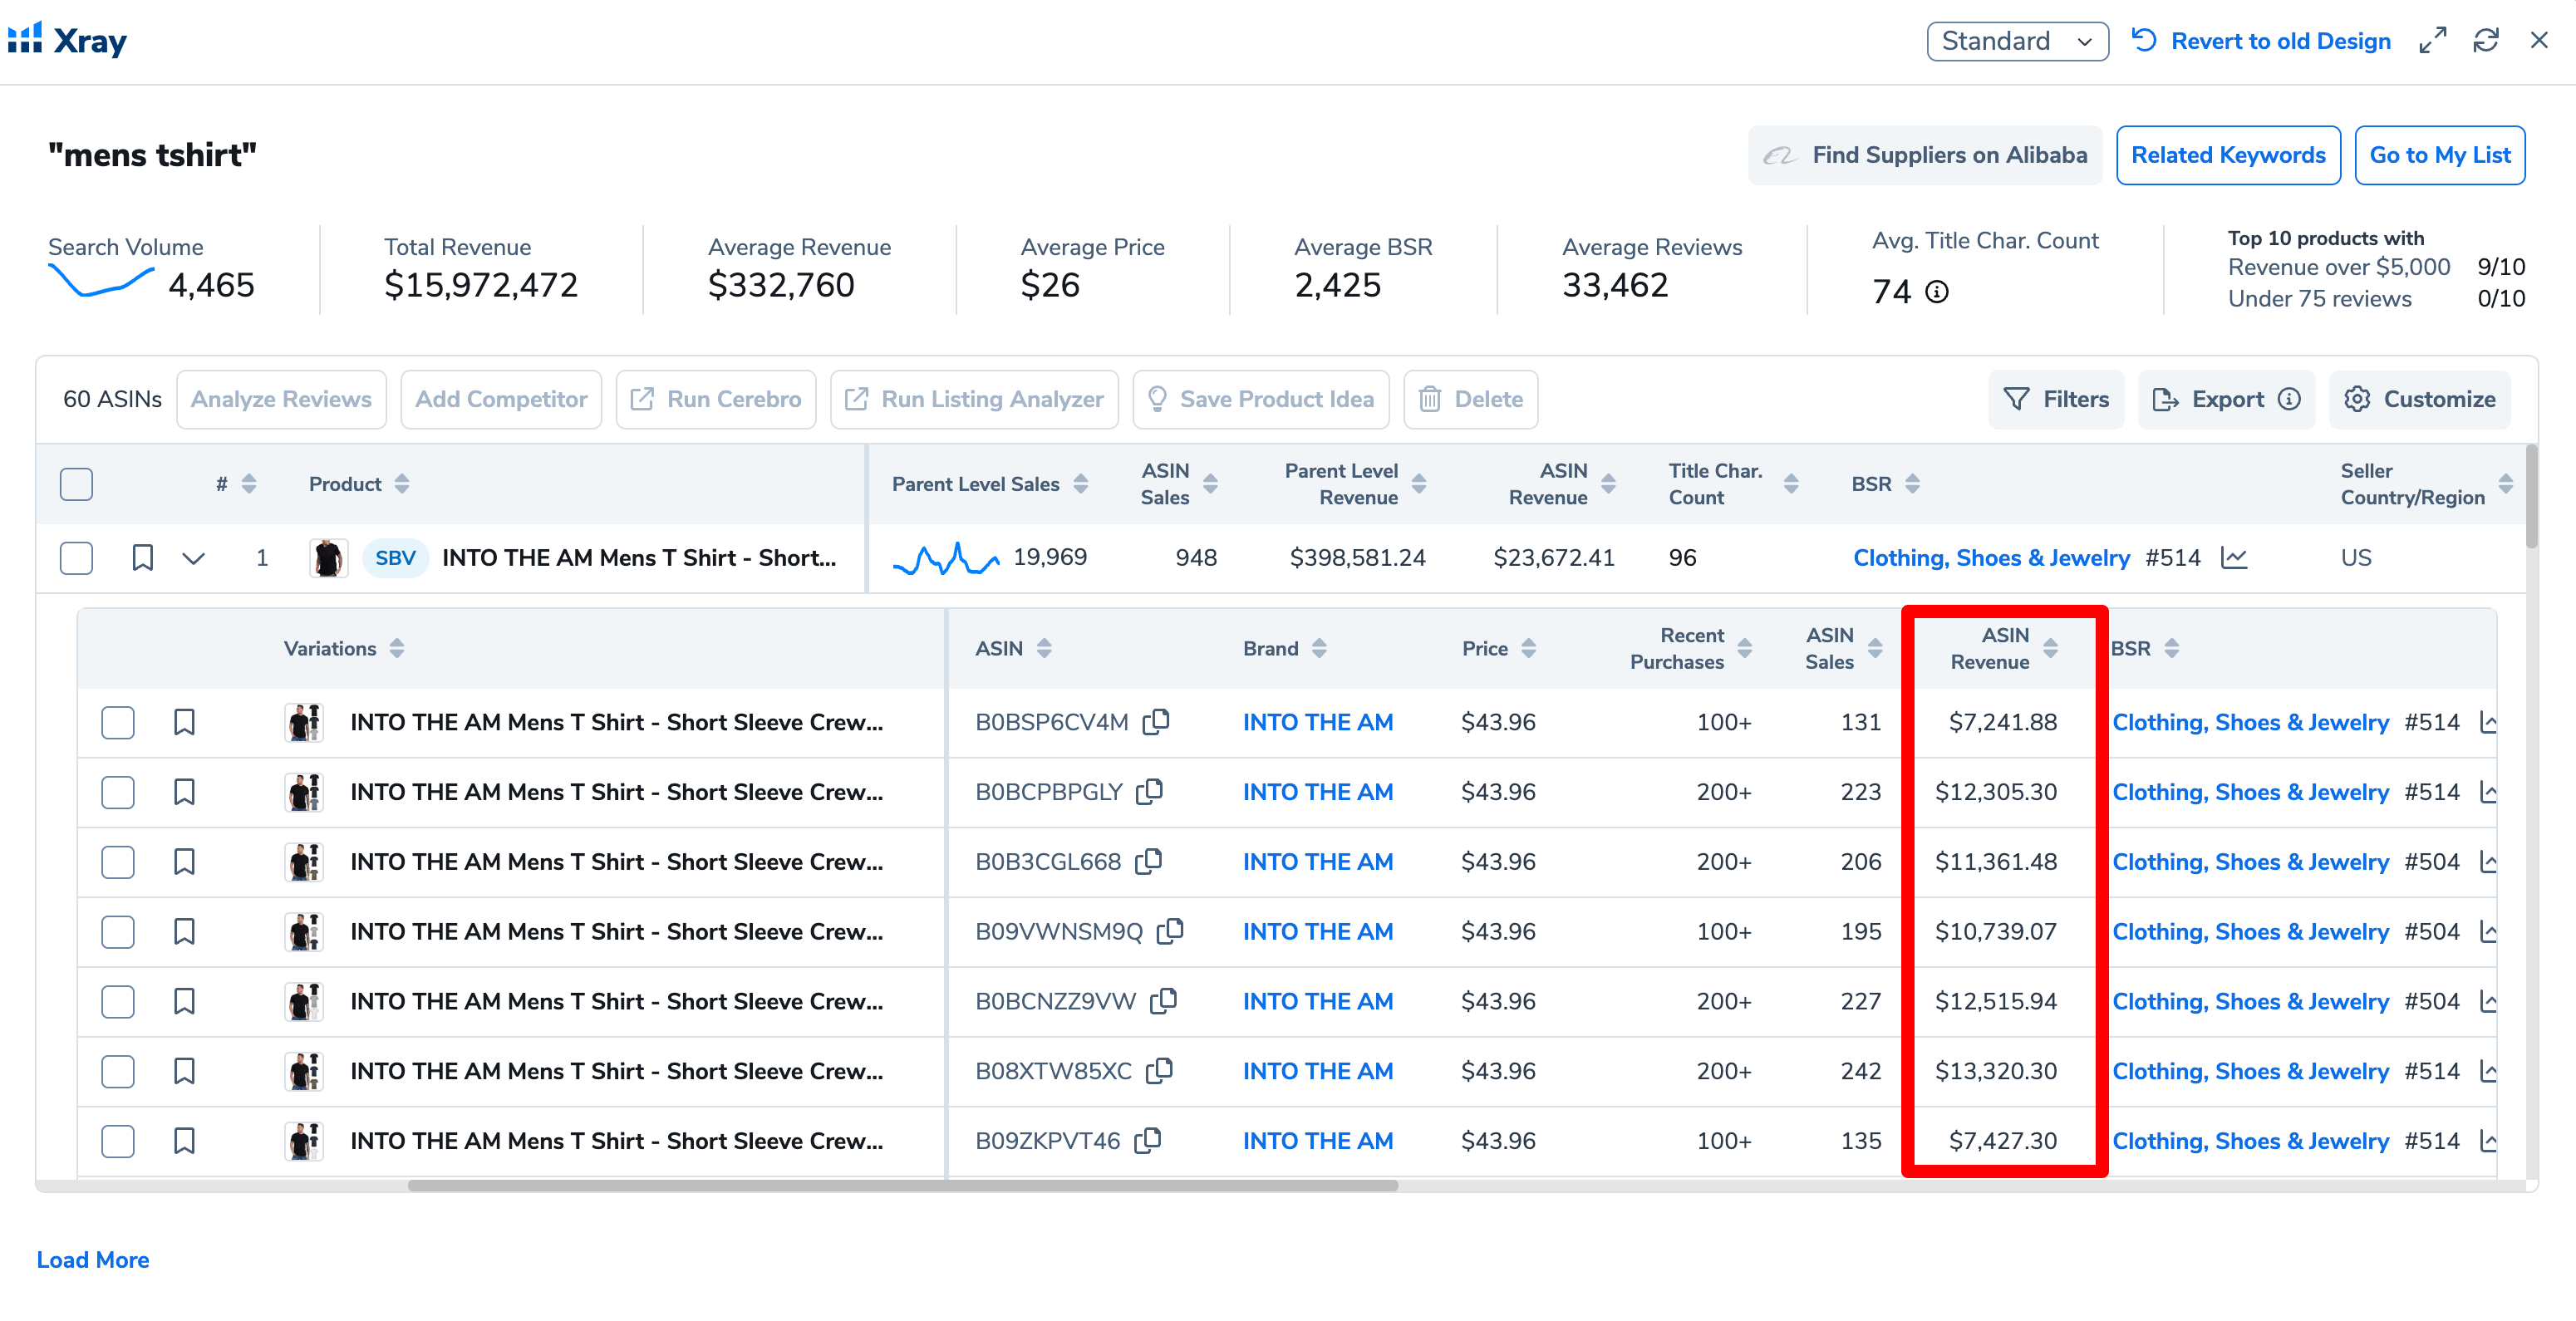Image resolution: width=2576 pixels, height=1321 pixels.
Task: Open the Standard view dropdown
Action: 2017,41
